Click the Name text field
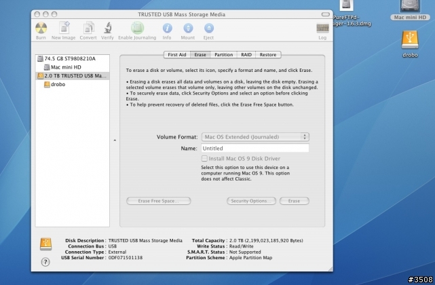Screen dimensions: 435x285 click(255, 148)
